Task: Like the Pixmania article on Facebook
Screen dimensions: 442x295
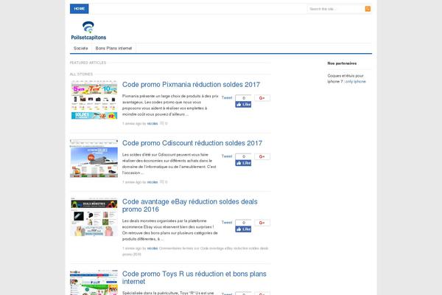Action: click(x=243, y=105)
